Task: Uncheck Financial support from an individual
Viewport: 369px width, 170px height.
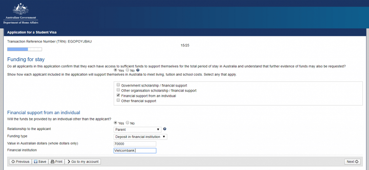Action: pyautogui.click(x=118, y=95)
